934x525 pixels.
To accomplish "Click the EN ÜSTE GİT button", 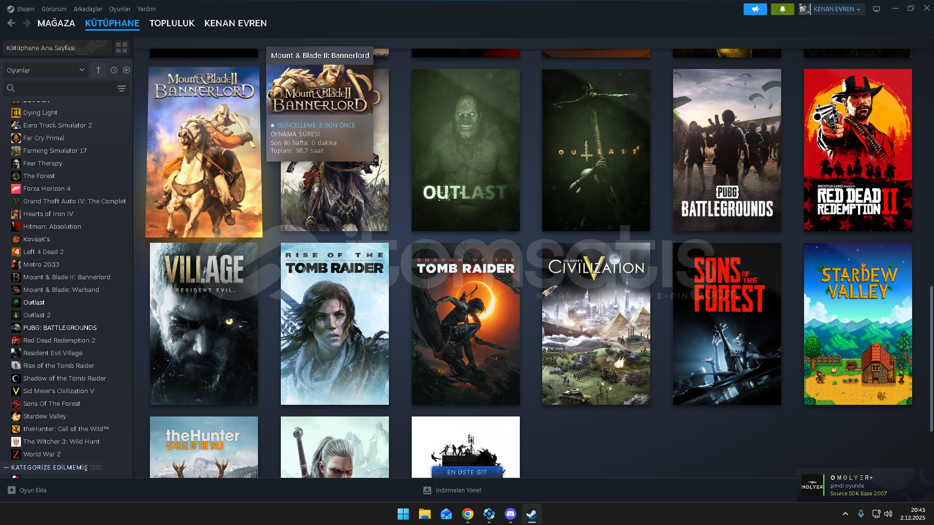I will click(x=467, y=472).
